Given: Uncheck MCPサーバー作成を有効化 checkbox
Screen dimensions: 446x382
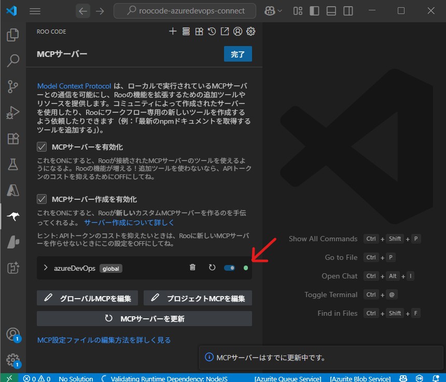Looking at the screenshot, I should [x=42, y=199].
